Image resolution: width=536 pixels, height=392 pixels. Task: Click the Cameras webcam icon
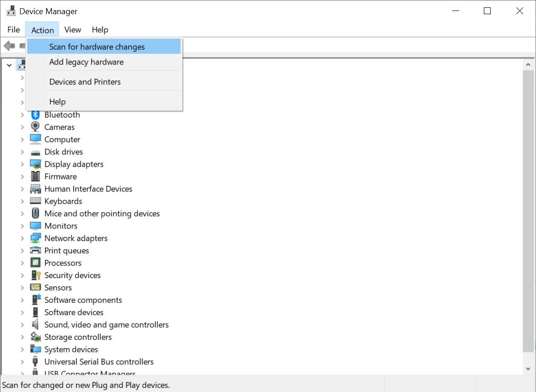35,127
